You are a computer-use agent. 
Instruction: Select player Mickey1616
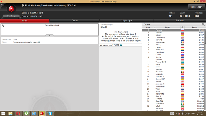(173, 94)
